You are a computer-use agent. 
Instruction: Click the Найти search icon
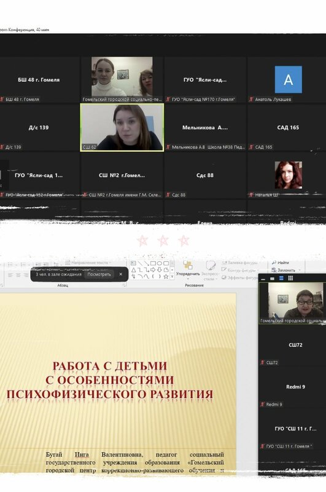274,263
